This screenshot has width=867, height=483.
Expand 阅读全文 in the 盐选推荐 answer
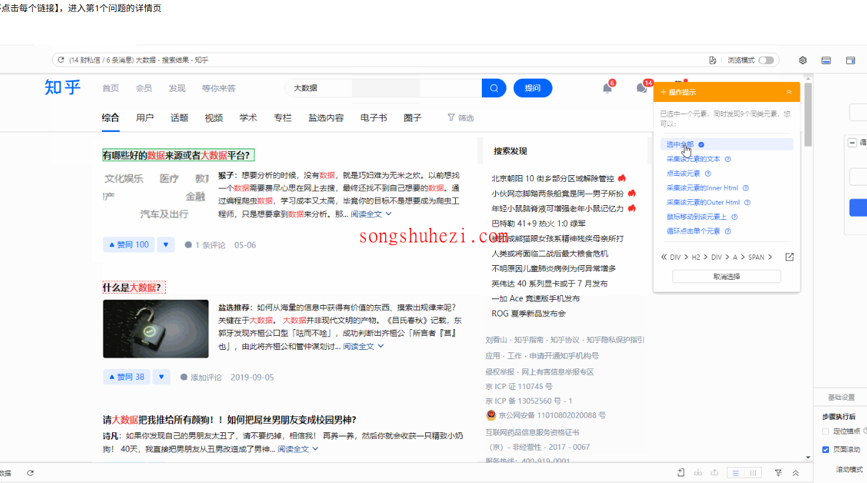point(364,346)
